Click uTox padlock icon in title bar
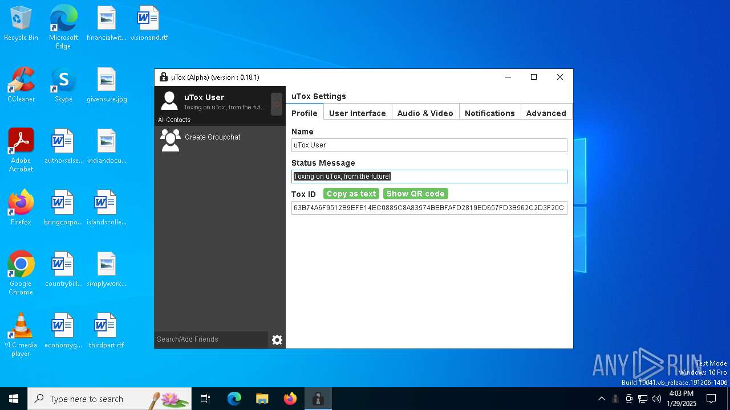The image size is (730, 410). coord(164,77)
